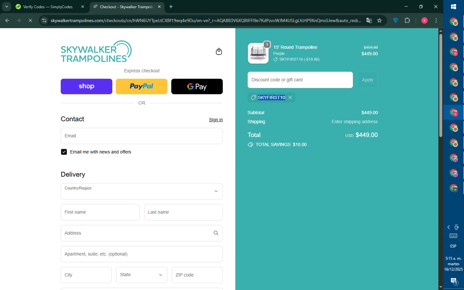464x290 pixels.
Task: Open the touch keyboard tray icon
Action: tap(453, 236)
